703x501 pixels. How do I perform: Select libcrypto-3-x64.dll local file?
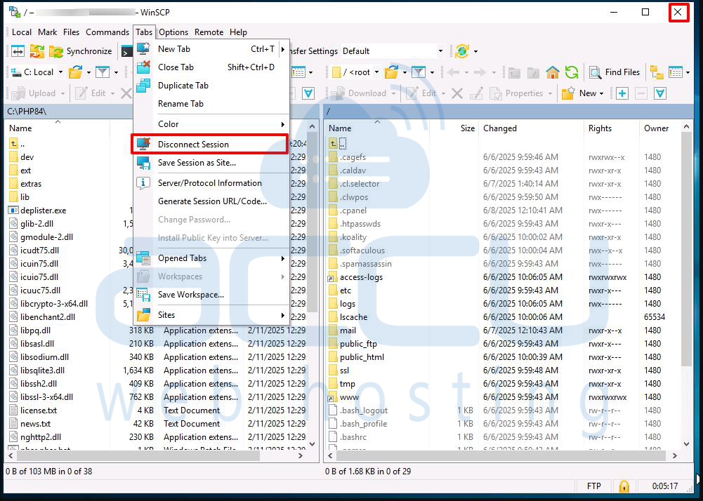click(x=54, y=303)
